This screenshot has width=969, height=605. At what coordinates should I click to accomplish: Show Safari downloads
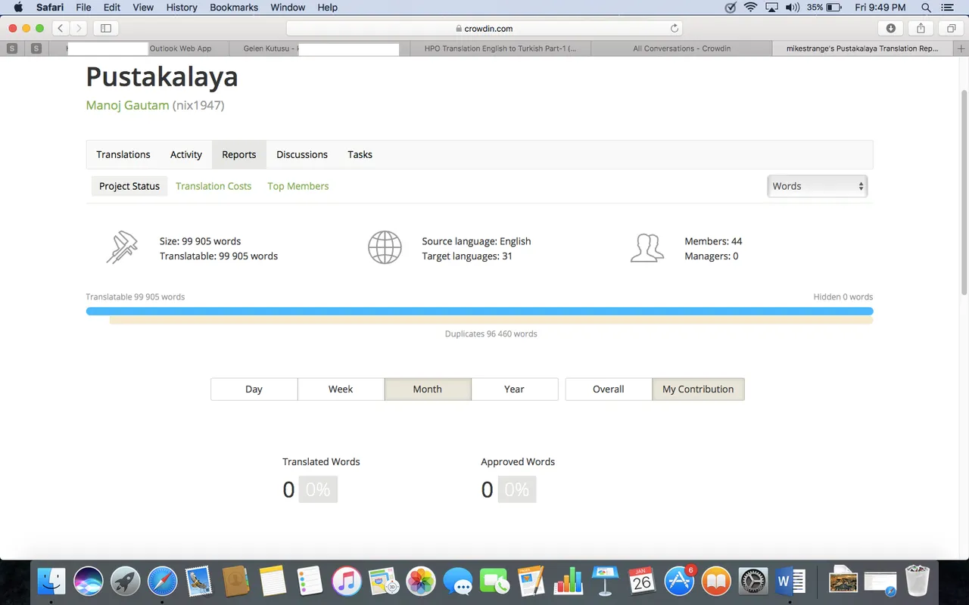[x=890, y=28]
